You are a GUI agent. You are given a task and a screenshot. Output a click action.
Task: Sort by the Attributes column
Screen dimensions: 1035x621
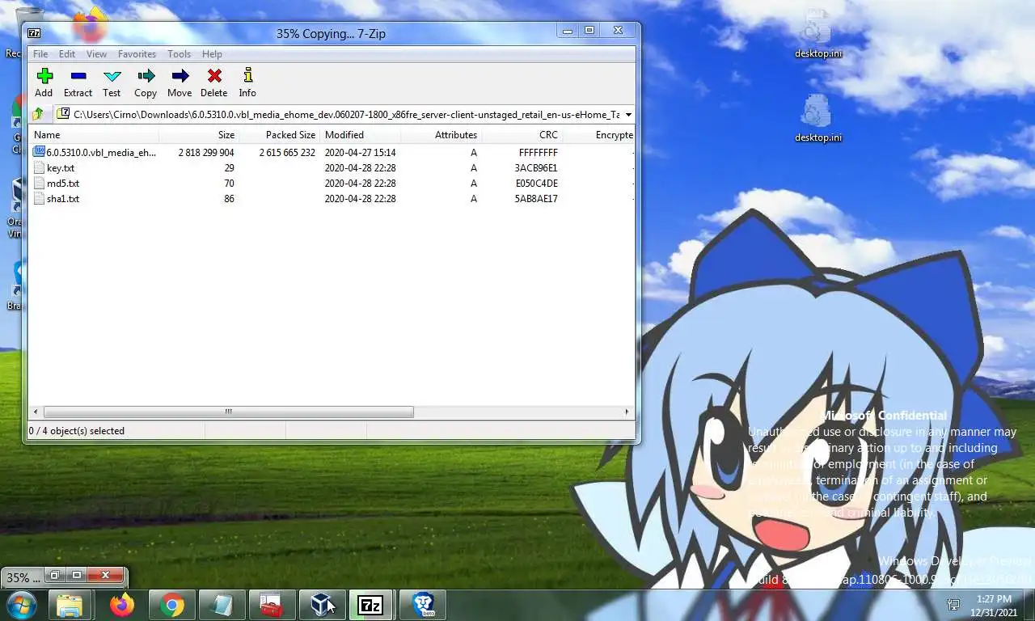coord(441,135)
